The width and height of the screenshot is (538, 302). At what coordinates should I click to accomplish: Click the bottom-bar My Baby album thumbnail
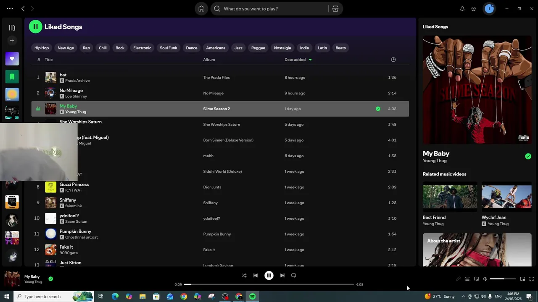point(12,279)
